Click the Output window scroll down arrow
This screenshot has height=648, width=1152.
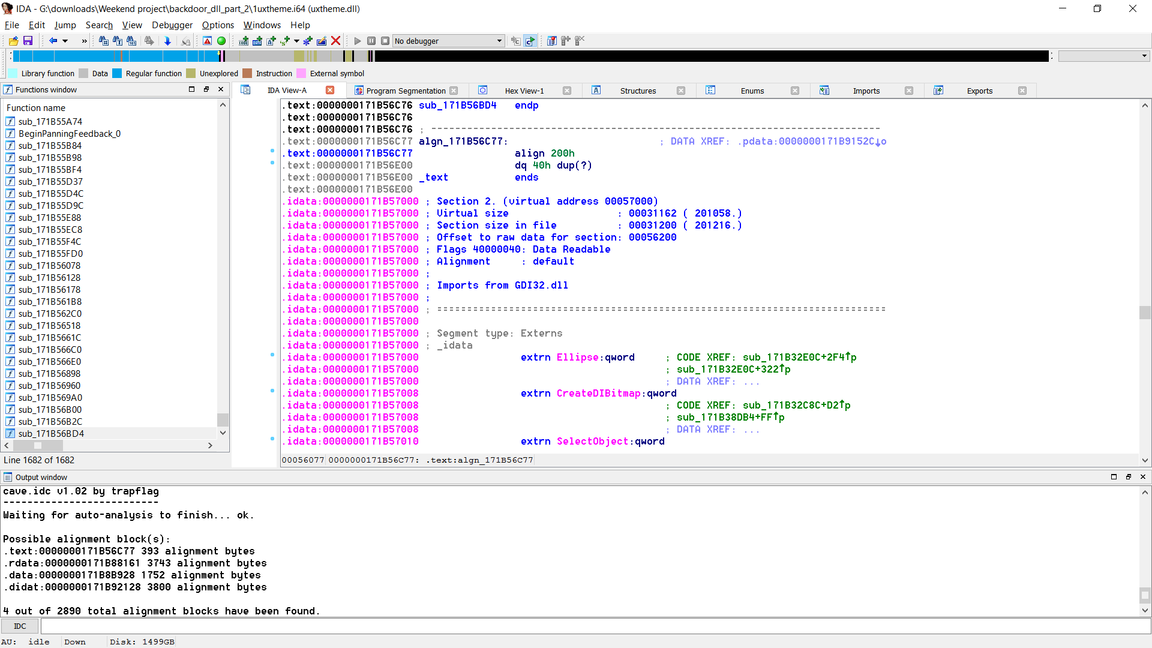coord(1145,610)
